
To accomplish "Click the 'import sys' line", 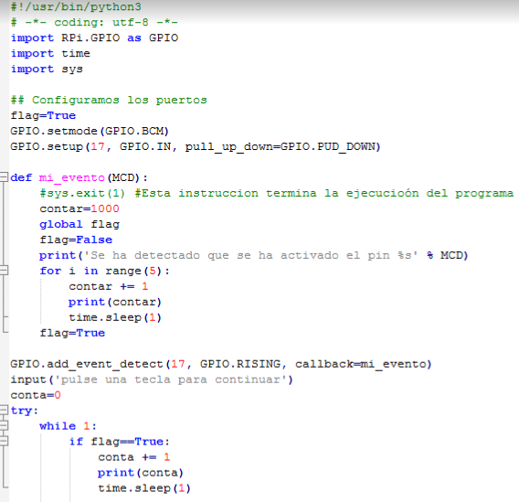I will click(x=47, y=69).
